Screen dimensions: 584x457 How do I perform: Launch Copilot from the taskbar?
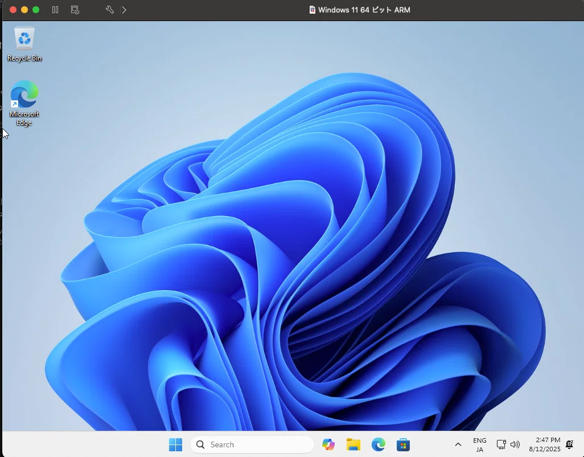click(x=328, y=444)
